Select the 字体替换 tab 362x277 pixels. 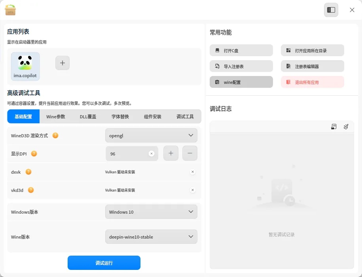[x=120, y=117]
